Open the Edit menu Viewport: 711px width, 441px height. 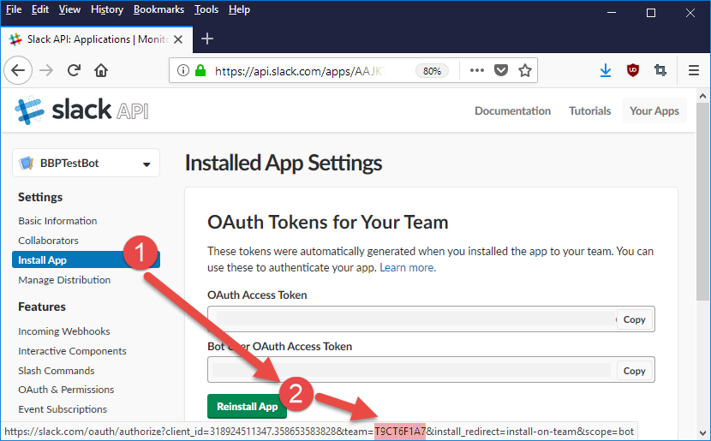[40, 9]
